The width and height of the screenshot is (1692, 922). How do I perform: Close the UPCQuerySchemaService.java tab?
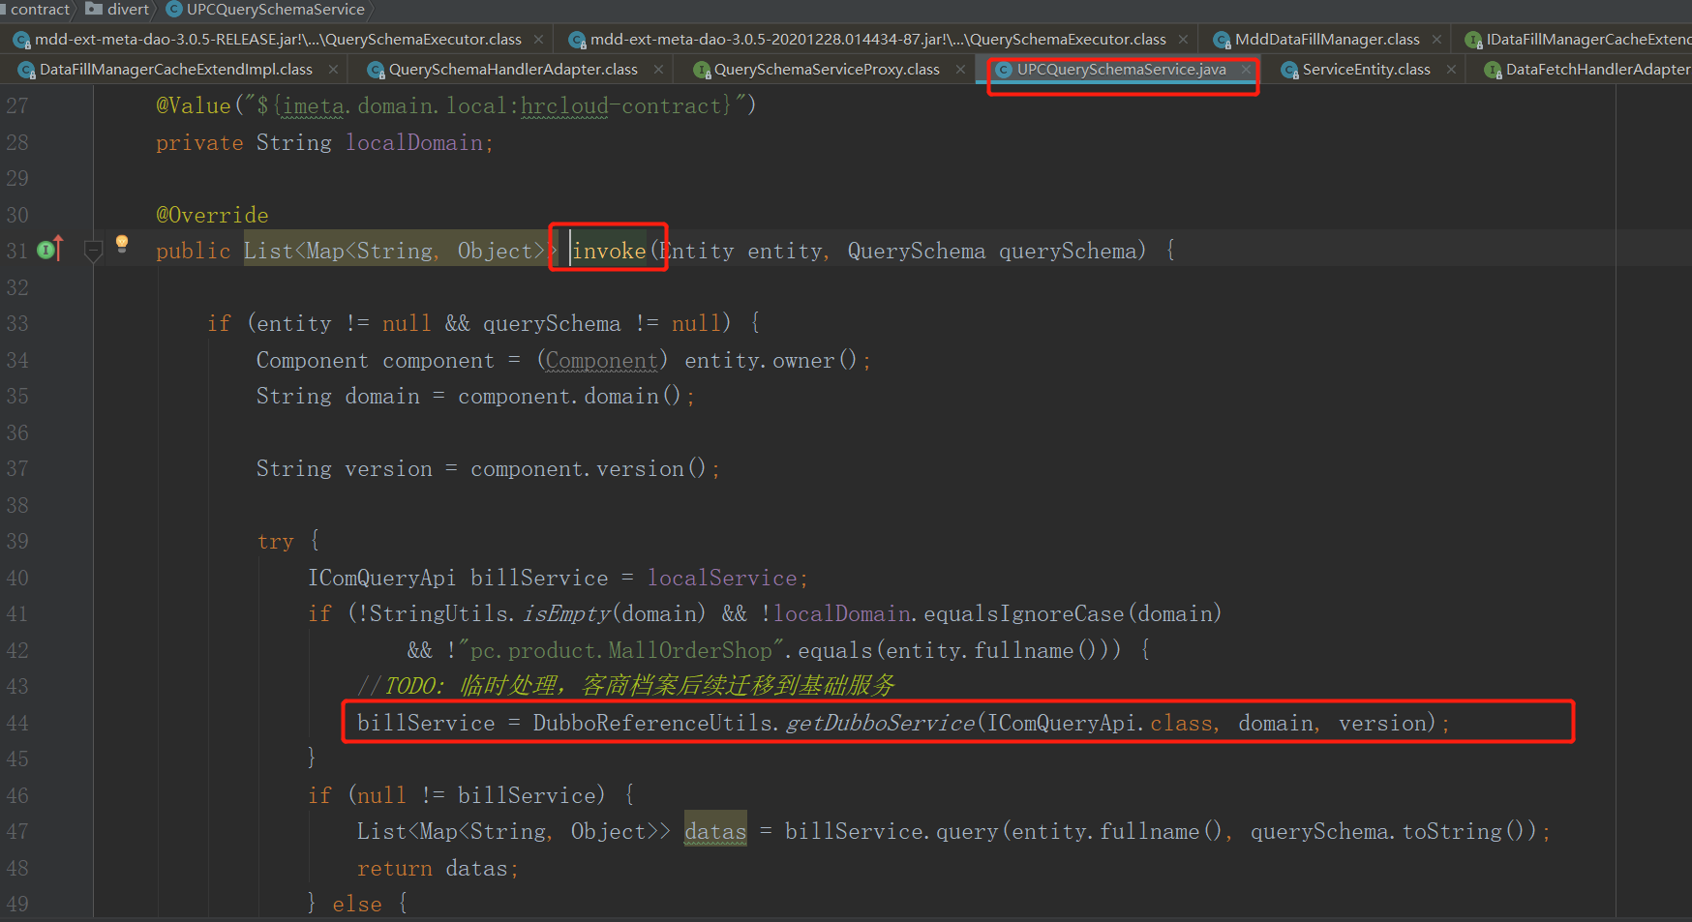pyautogui.click(x=1246, y=70)
